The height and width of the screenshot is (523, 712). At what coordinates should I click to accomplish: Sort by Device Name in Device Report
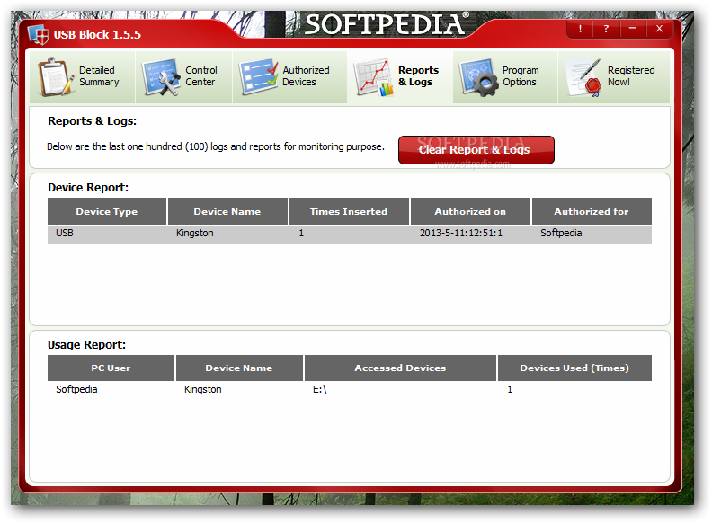coord(227,211)
